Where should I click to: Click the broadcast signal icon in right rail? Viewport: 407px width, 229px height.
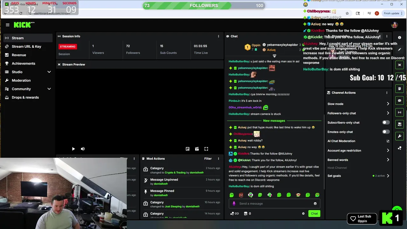pyautogui.click(x=400, y=112)
